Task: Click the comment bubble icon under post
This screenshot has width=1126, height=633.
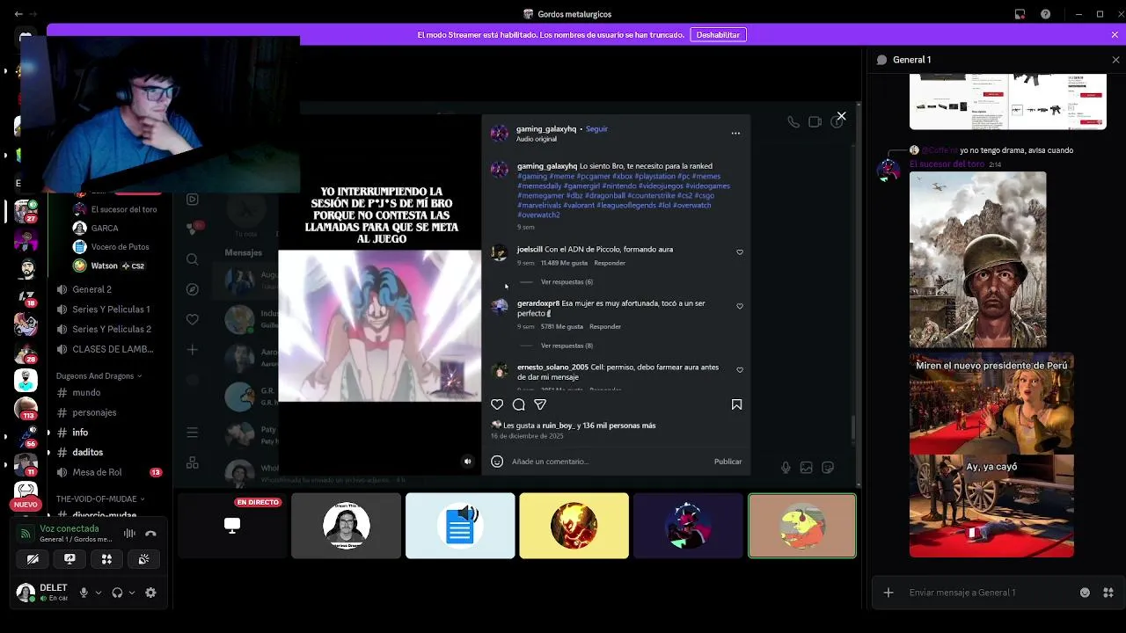Action: (x=519, y=404)
